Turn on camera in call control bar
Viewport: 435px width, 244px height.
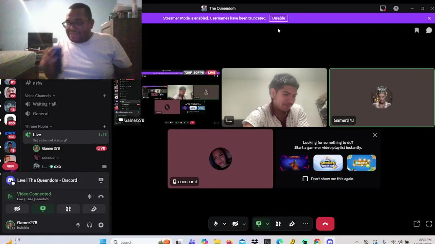pyautogui.click(x=235, y=224)
